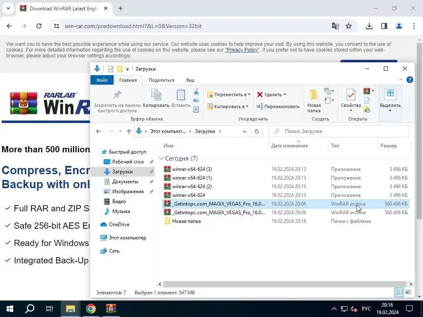Show hidden tray icons chevron

pos(334,309)
